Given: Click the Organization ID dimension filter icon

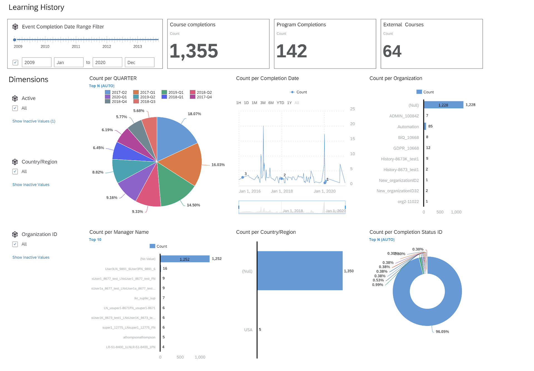Looking at the screenshot, I should tap(15, 235).
